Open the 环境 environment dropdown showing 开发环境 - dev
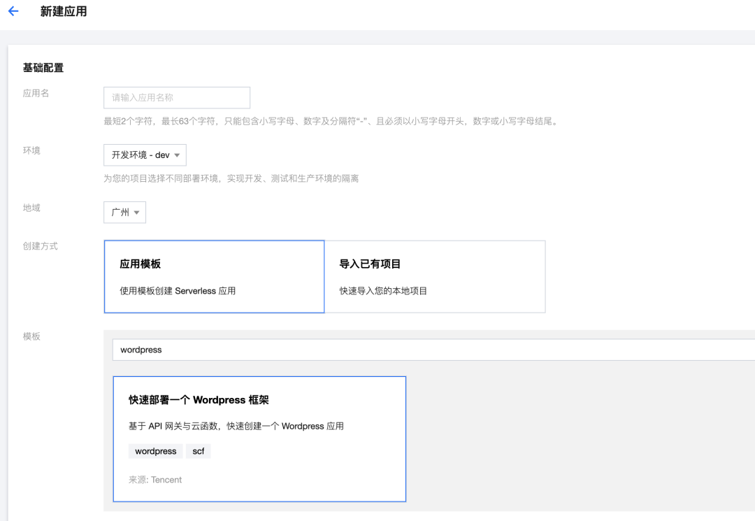755x521 pixels. coord(145,155)
